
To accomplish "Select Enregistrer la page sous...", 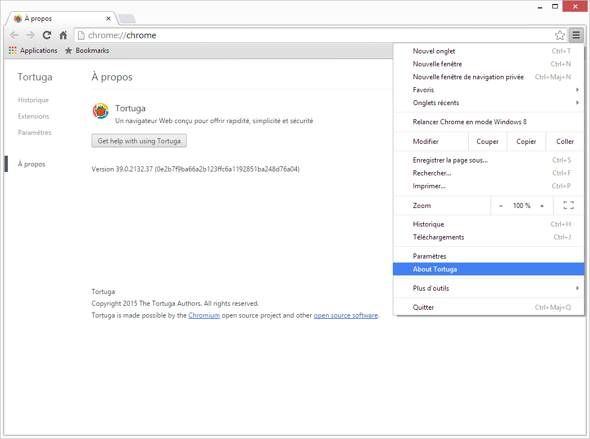I will click(488, 160).
